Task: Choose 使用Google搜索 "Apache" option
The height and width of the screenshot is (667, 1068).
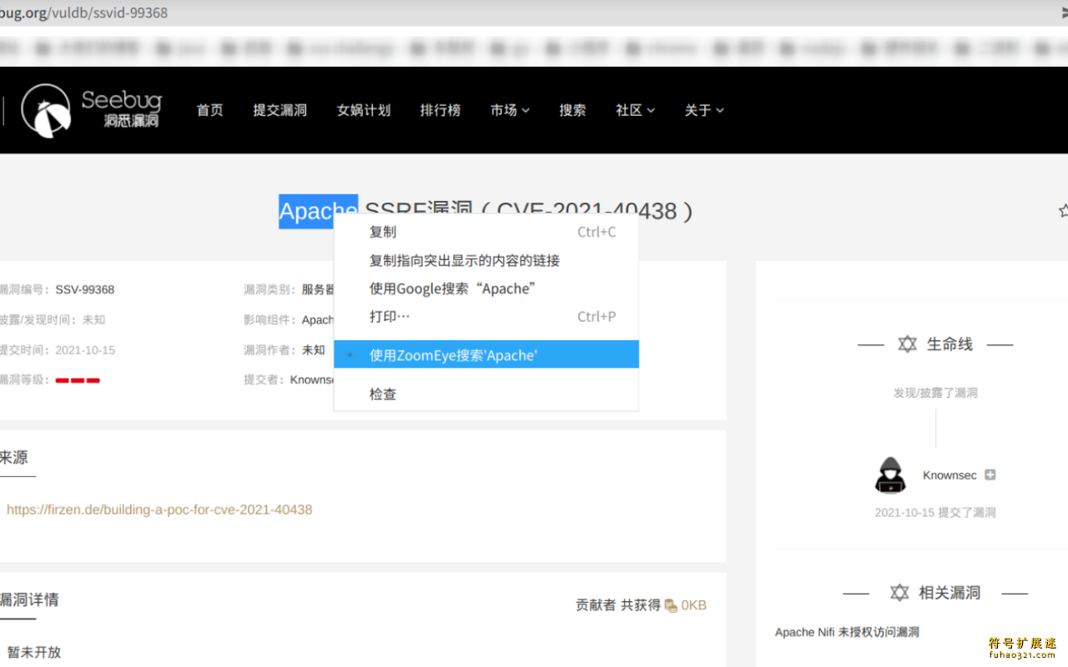Action: coord(451,288)
